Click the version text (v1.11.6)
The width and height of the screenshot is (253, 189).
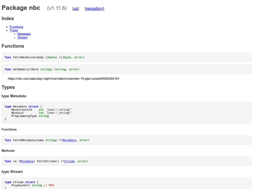tap(57, 8)
